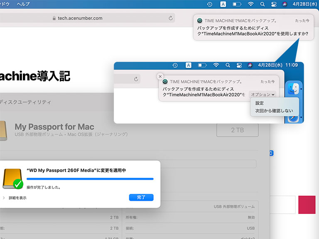
Task: Click Wi-Fi icon in inset menu bar
Action: pos(216,65)
